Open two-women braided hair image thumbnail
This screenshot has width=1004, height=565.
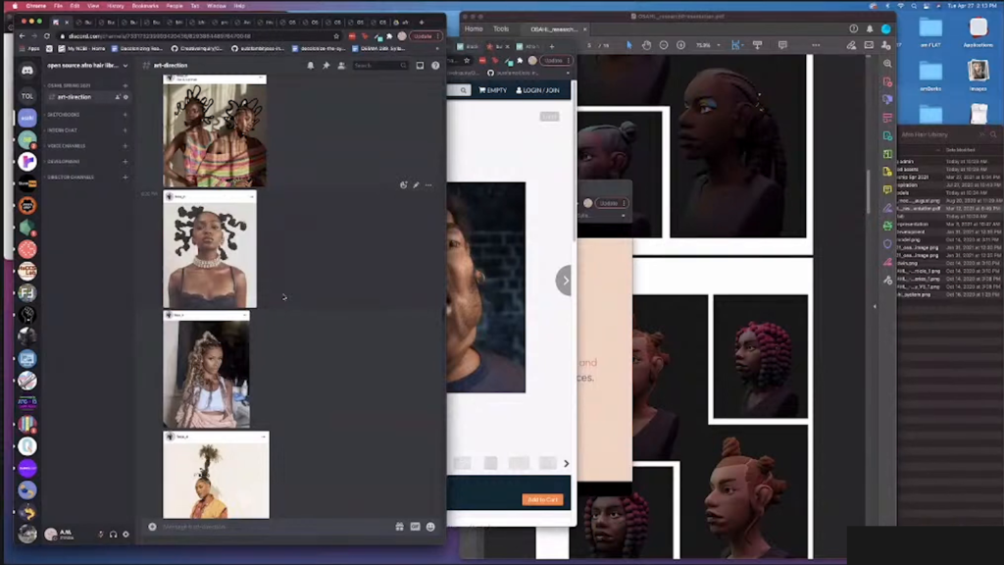coord(215,130)
